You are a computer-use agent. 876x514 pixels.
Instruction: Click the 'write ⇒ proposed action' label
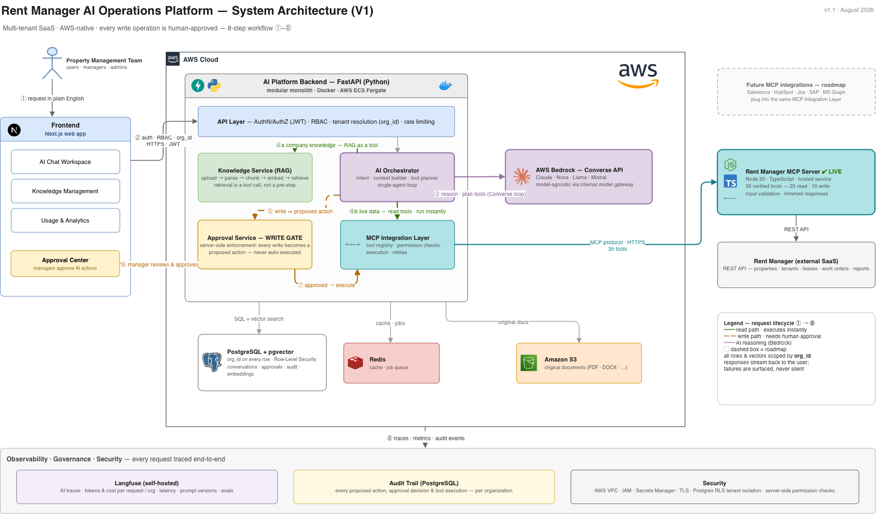300,212
